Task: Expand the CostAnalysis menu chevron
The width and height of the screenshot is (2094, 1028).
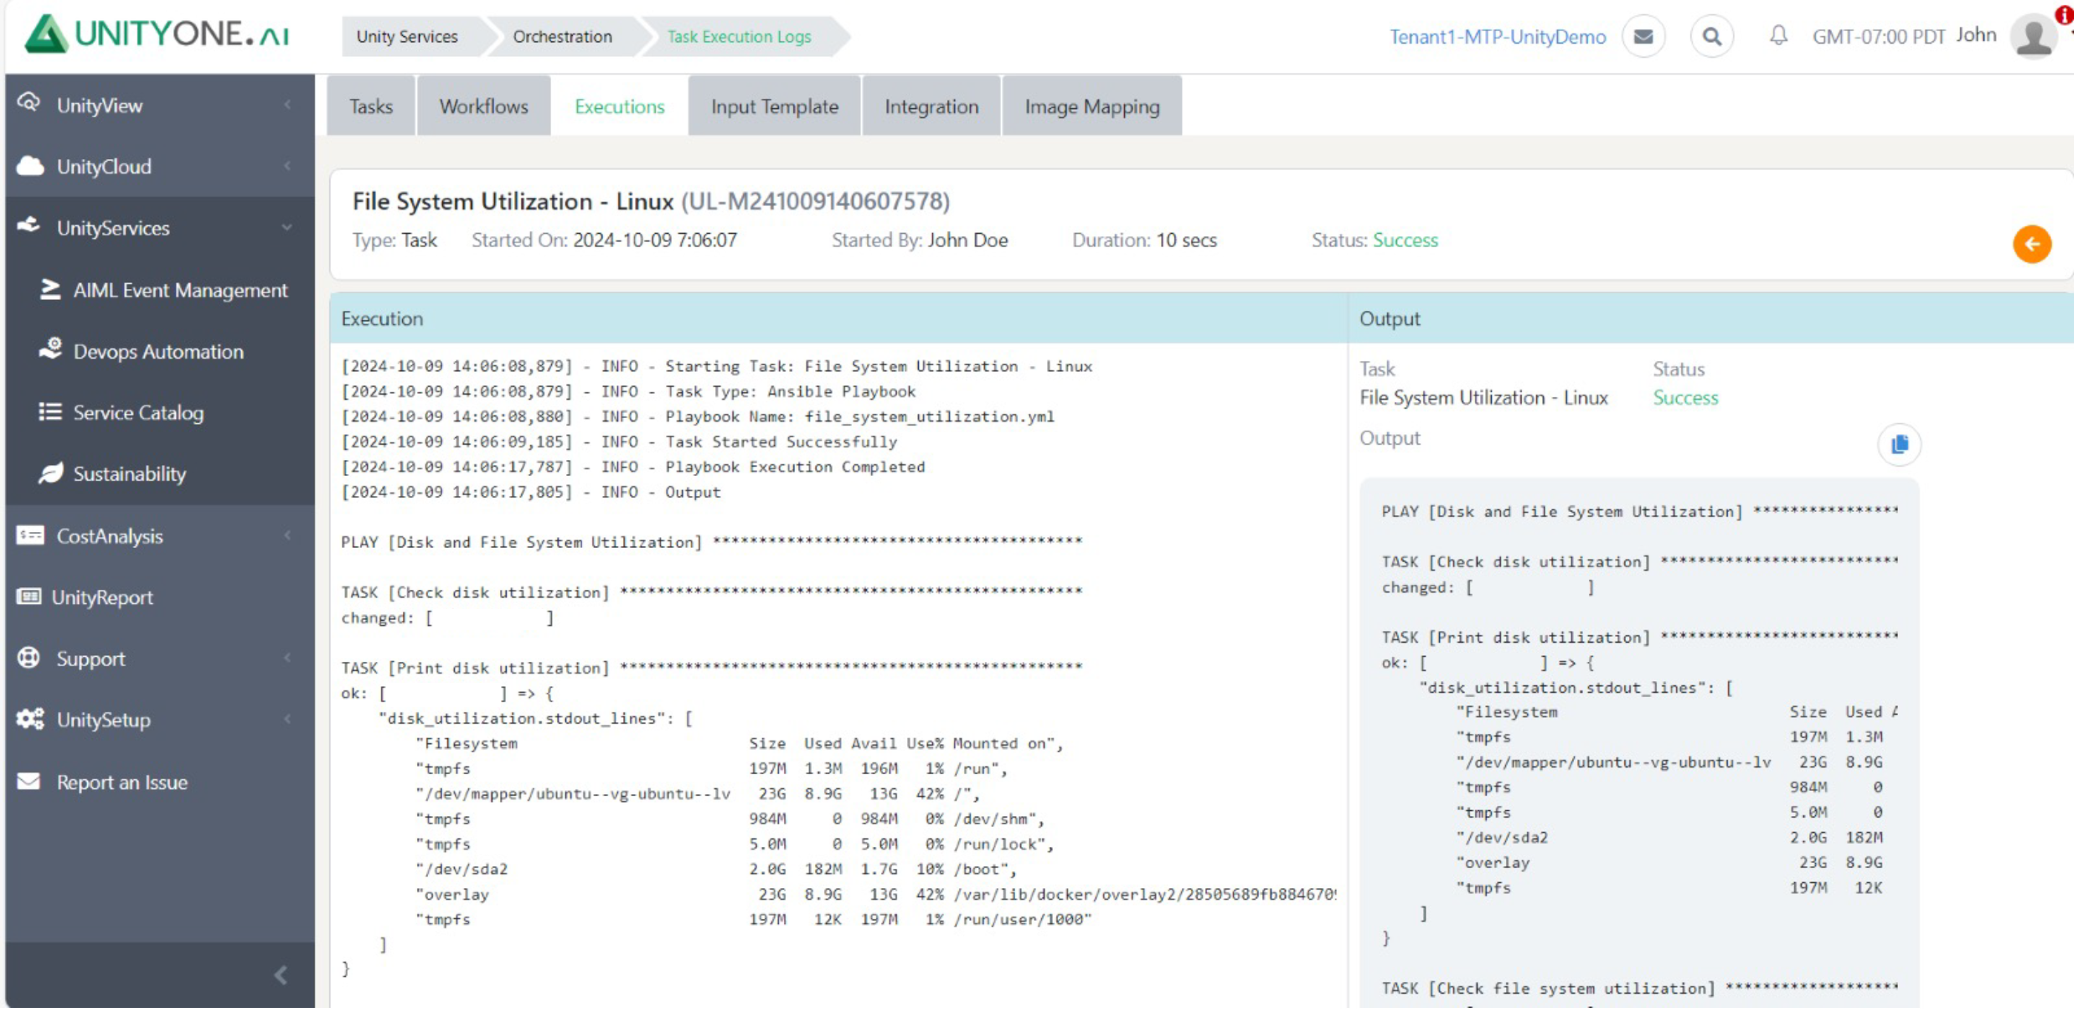Action: (287, 535)
